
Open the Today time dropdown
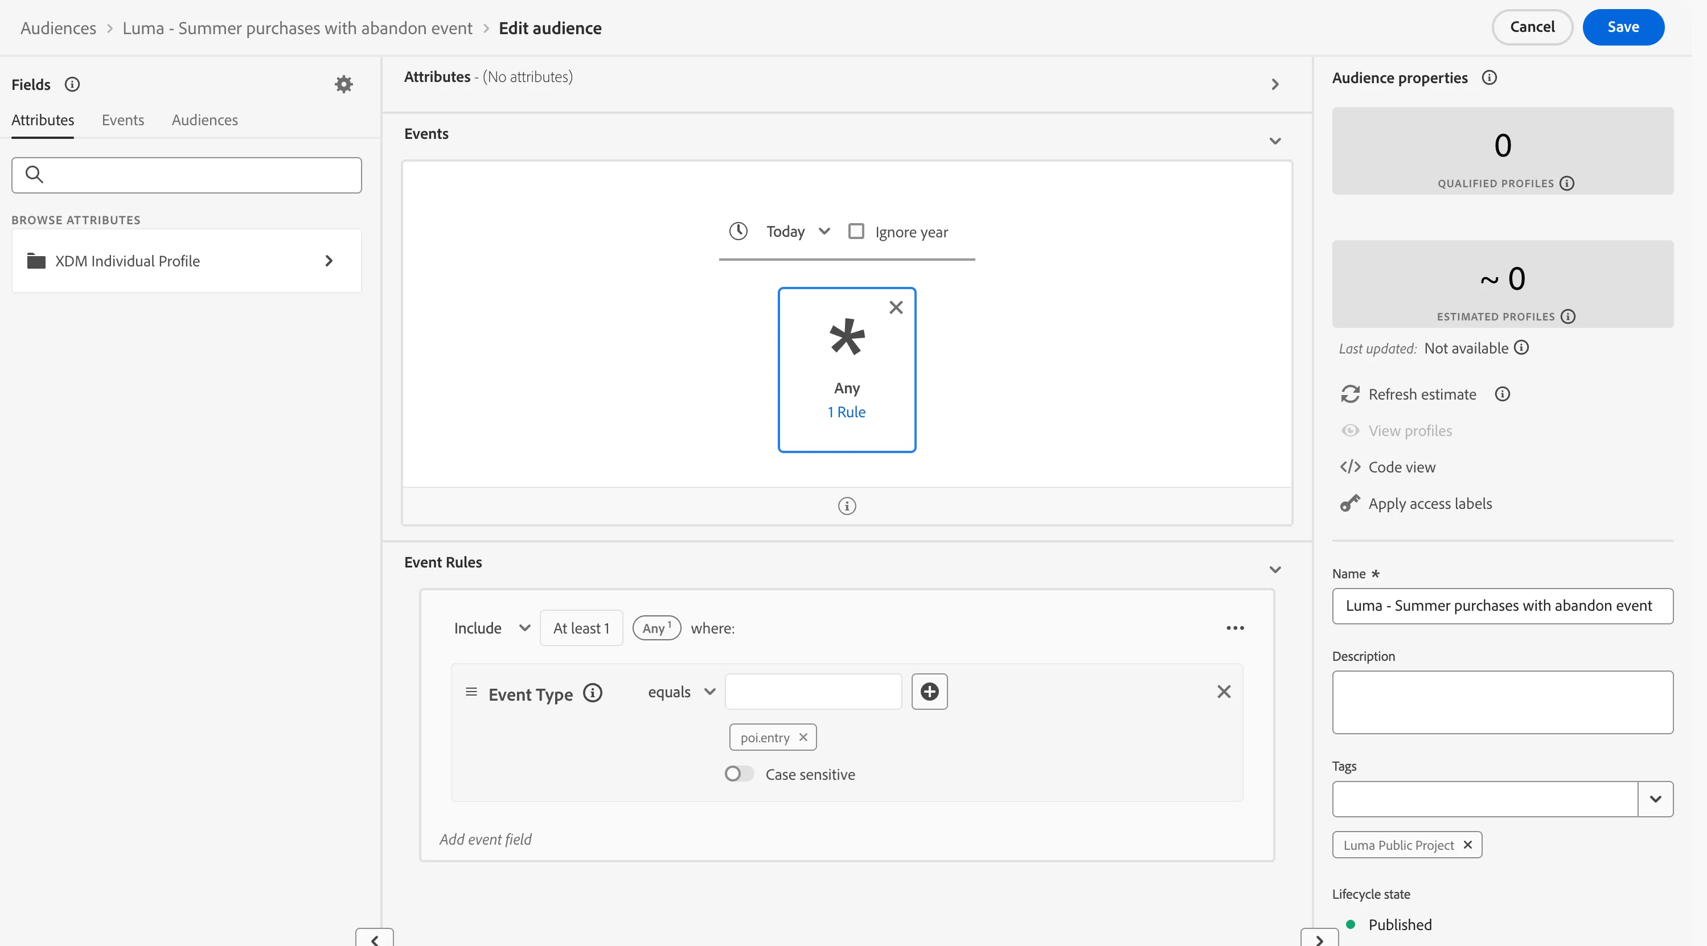point(798,231)
